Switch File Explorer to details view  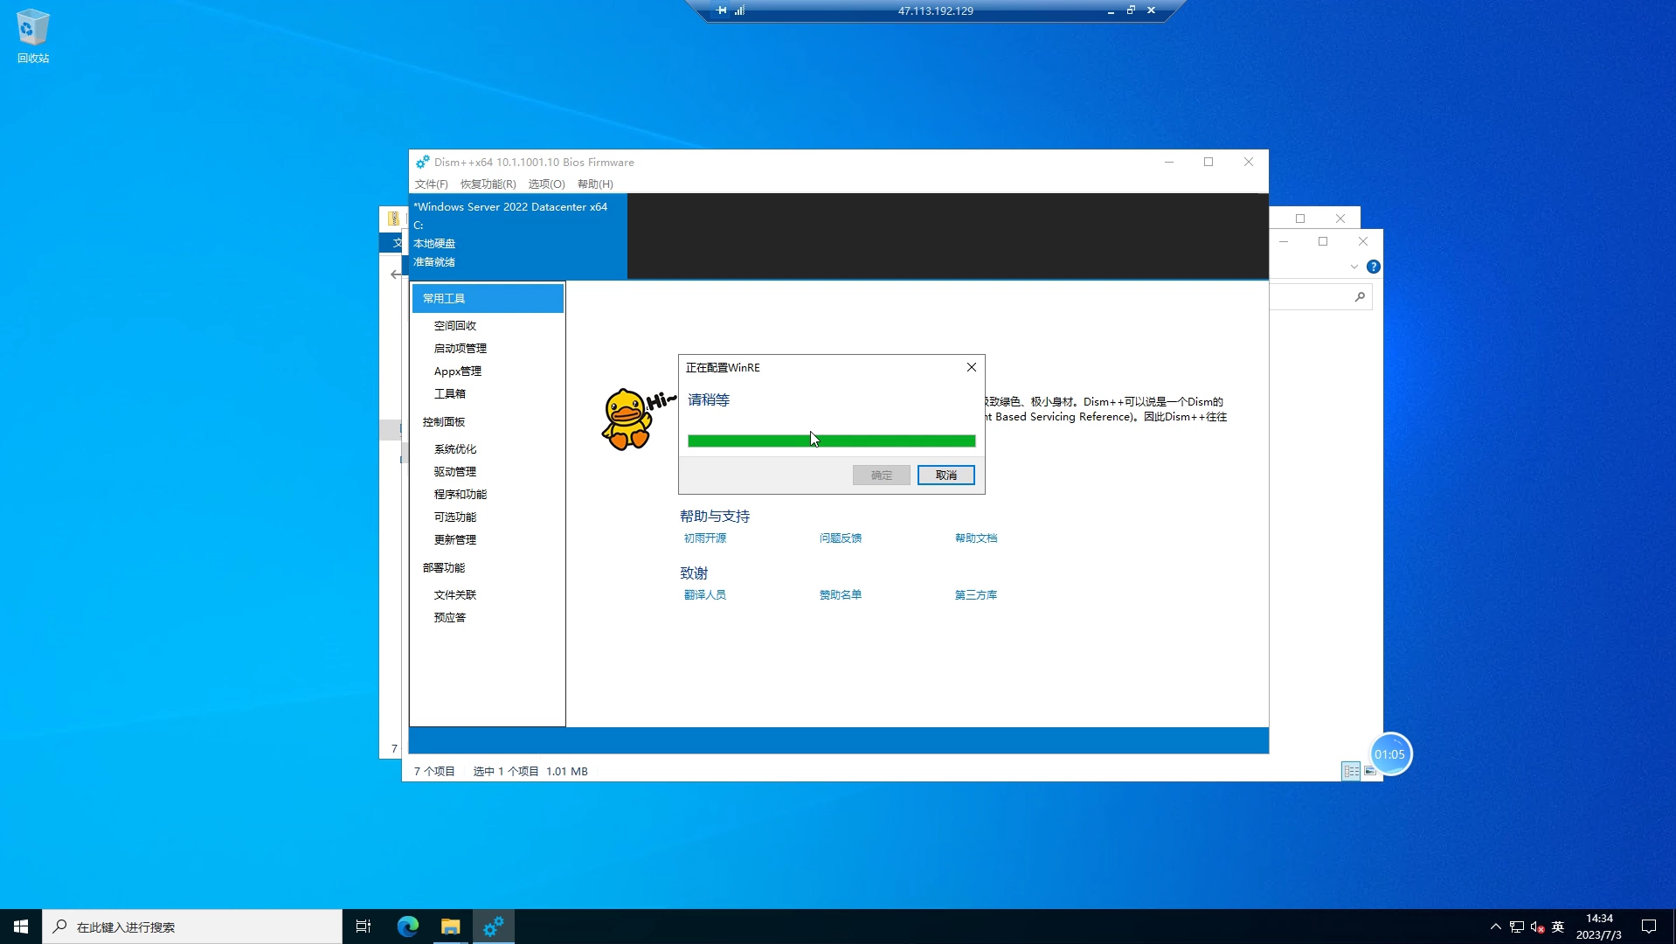pos(1351,771)
